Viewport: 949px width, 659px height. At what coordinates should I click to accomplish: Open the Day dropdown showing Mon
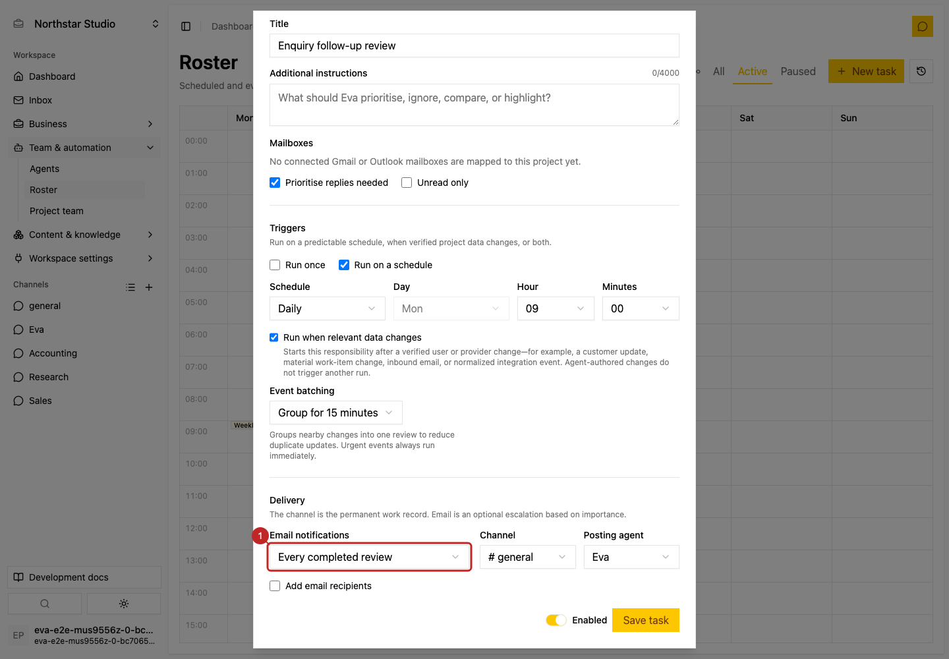click(x=451, y=308)
